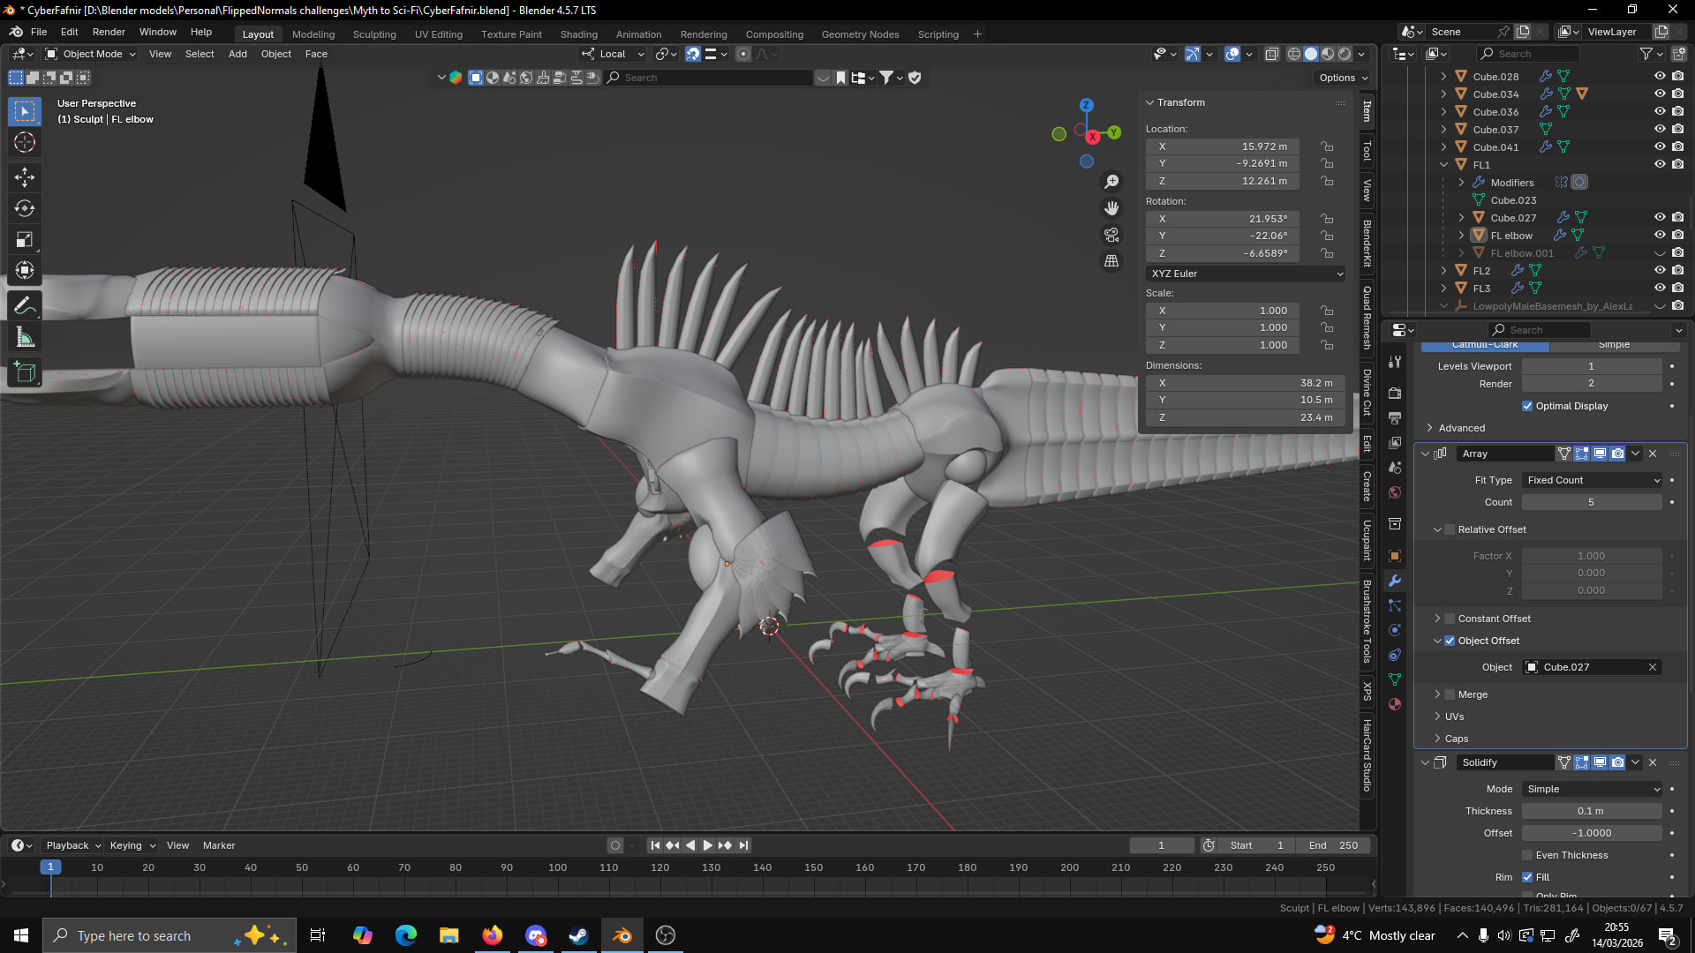Select the Annotate tool
Image resolution: width=1695 pixels, height=953 pixels.
pos(25,306)
